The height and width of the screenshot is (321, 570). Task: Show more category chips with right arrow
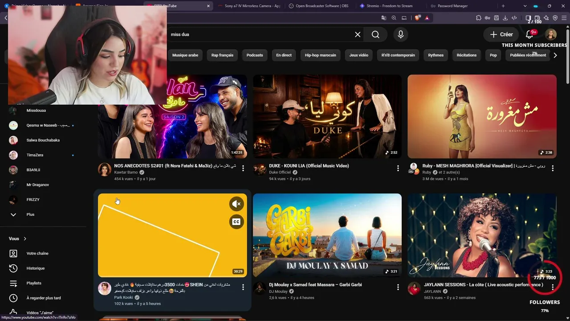pos(555,55)
